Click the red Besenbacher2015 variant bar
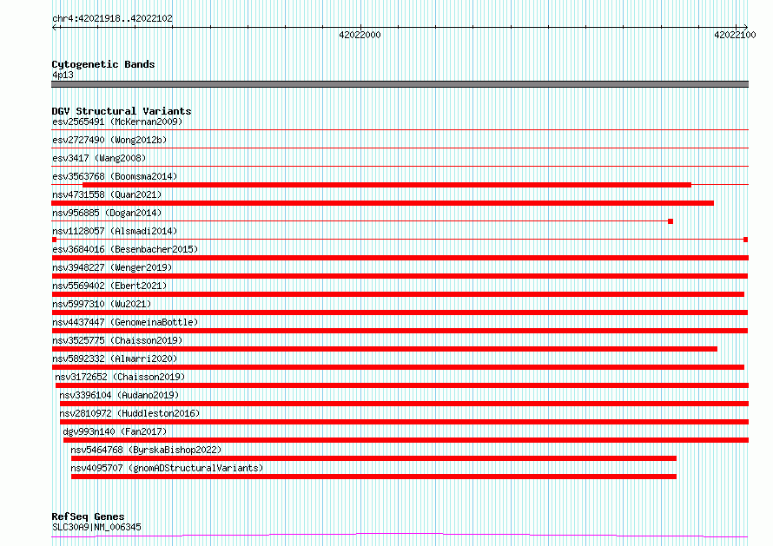Screen dimensions: 773x546 [400, 258]
